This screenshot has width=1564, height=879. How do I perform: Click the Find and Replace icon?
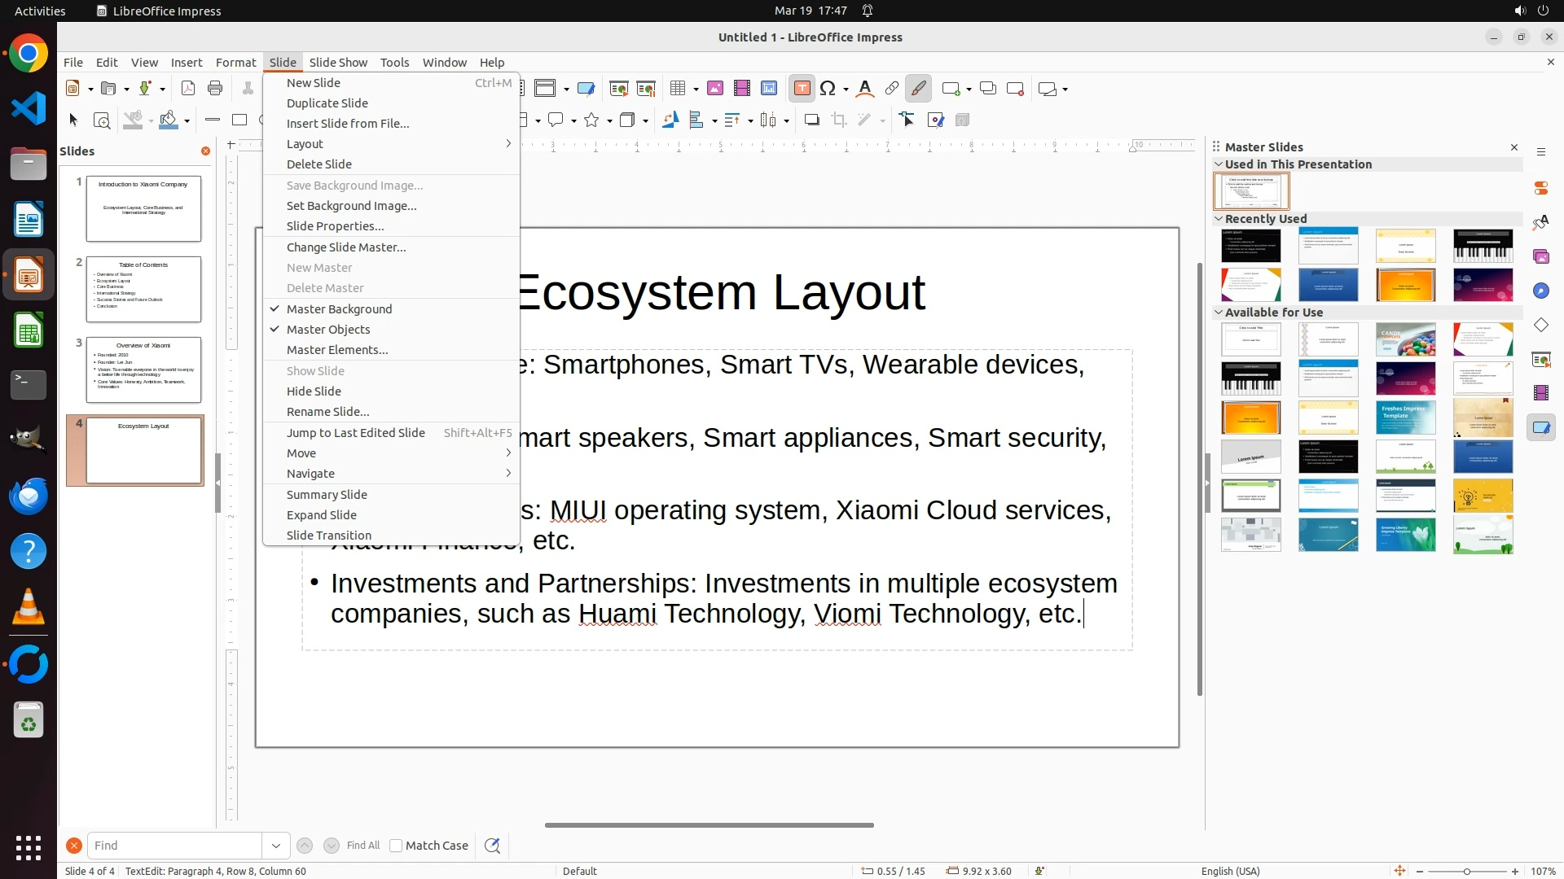pos(492,846)
